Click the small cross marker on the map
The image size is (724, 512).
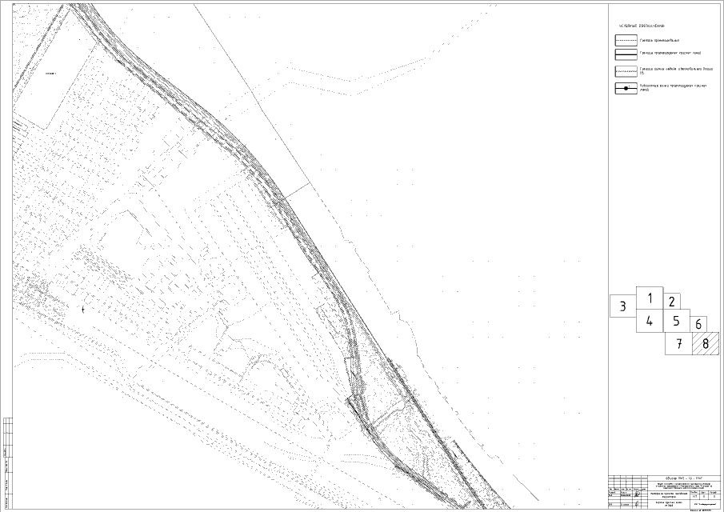pos(82,306)
